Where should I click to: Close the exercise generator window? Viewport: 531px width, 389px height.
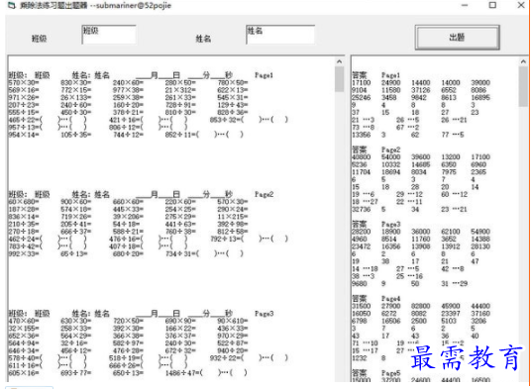click(521, 5)
